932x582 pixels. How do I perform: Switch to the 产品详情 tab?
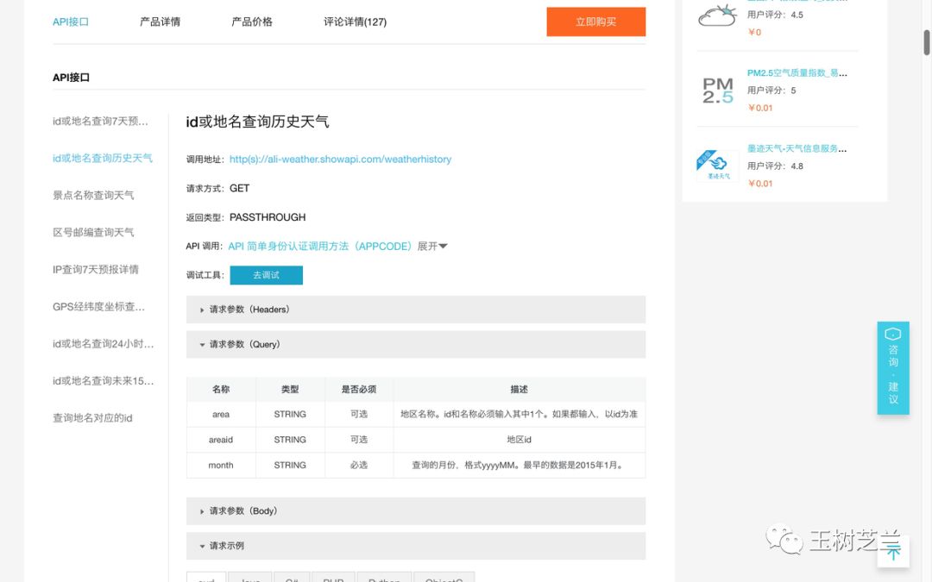pos(160,22)
